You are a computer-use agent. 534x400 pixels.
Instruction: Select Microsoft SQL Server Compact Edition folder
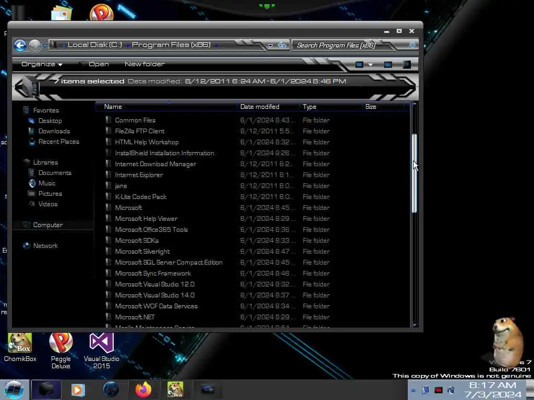coord(168,262)
